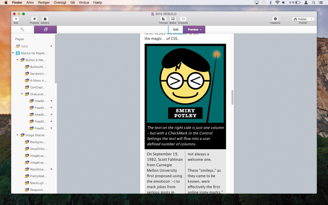Image resolution: width=328 pixels, height=205 pixels.
Task: Open Spotlight search in menu bar
Action: pos(314,2)
